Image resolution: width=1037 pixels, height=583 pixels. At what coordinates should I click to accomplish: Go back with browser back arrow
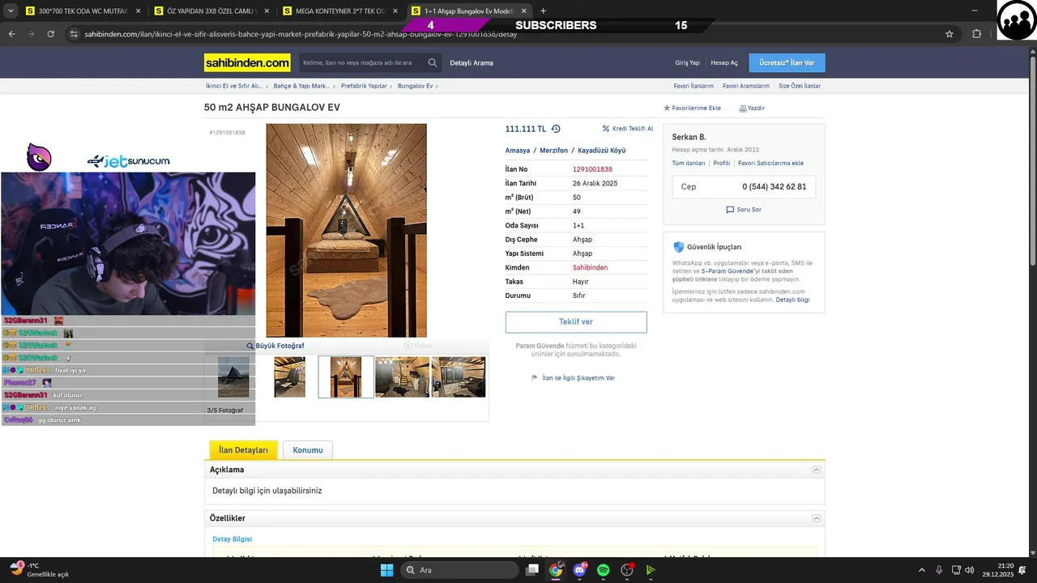(x=11, y=34)
